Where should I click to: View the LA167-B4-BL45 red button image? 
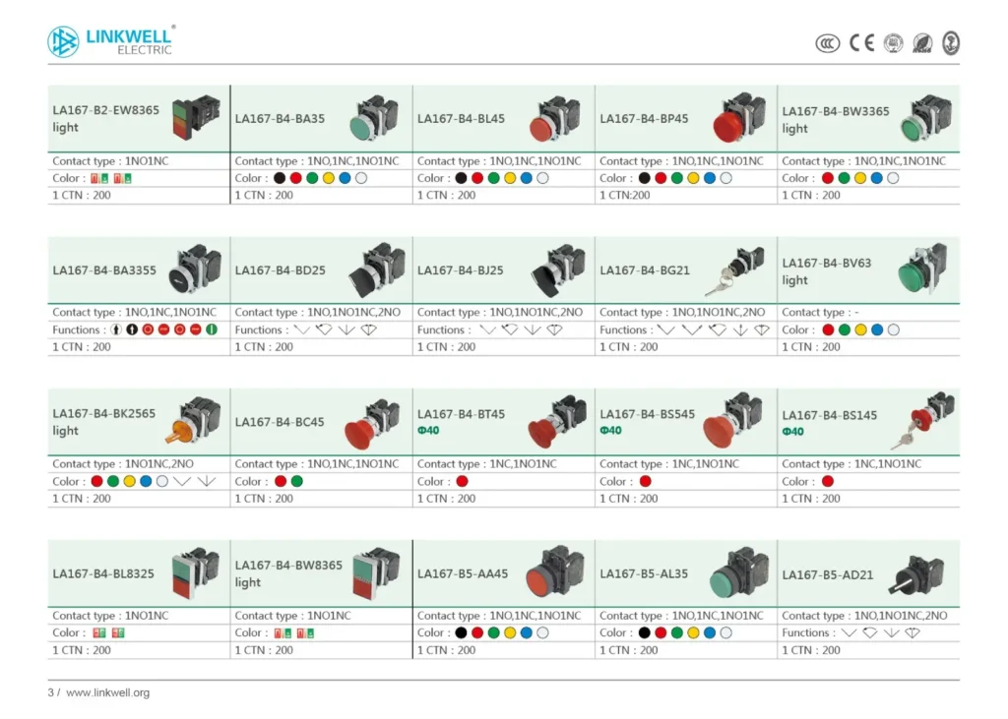click(555, 118)
